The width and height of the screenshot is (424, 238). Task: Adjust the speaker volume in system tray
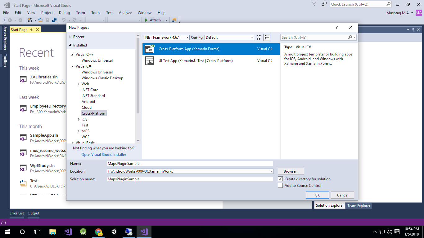[389, 231]
